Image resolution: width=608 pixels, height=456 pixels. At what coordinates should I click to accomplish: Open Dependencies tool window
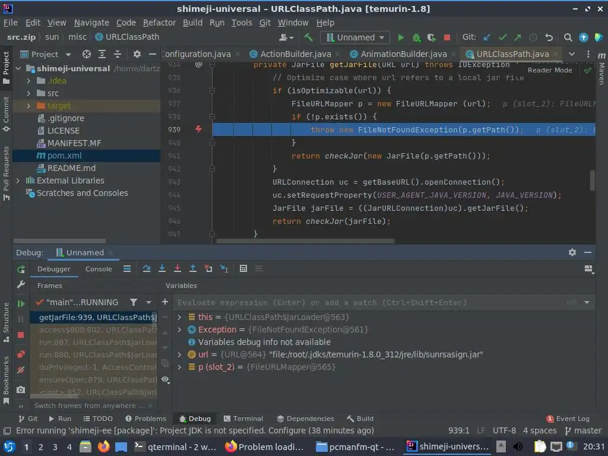[306, 419]
